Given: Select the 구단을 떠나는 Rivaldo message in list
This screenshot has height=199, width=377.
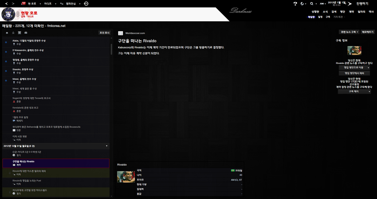Looking at the screenshot, I should (x=56, y=163).
